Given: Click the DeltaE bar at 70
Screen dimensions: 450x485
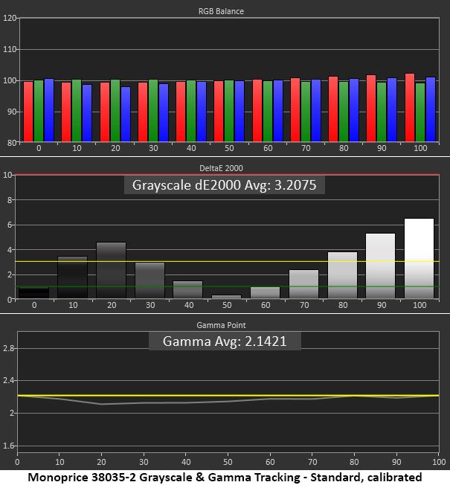Looking at the screenshot, I should click(303, 284).
